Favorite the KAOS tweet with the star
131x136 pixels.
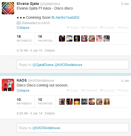[107, 91]
